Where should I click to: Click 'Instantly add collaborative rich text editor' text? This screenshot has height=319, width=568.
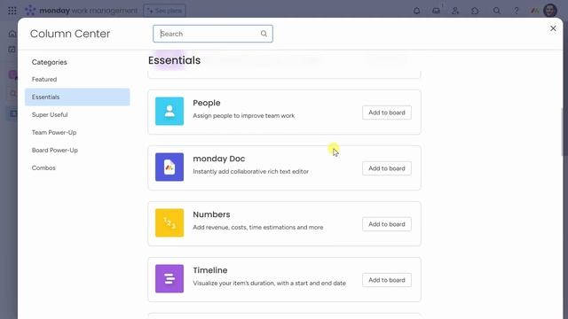coord(250,171)
